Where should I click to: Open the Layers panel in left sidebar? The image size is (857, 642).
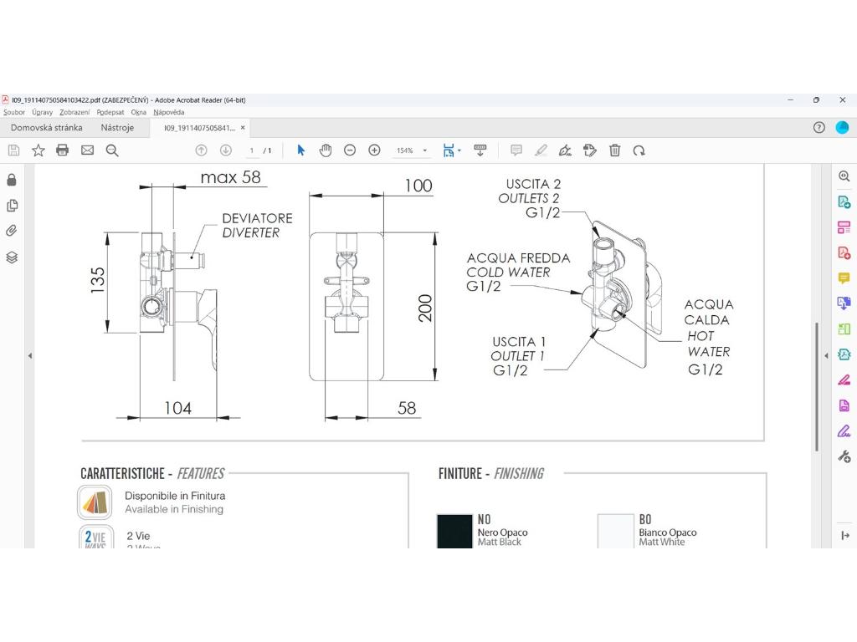point(12,257)
